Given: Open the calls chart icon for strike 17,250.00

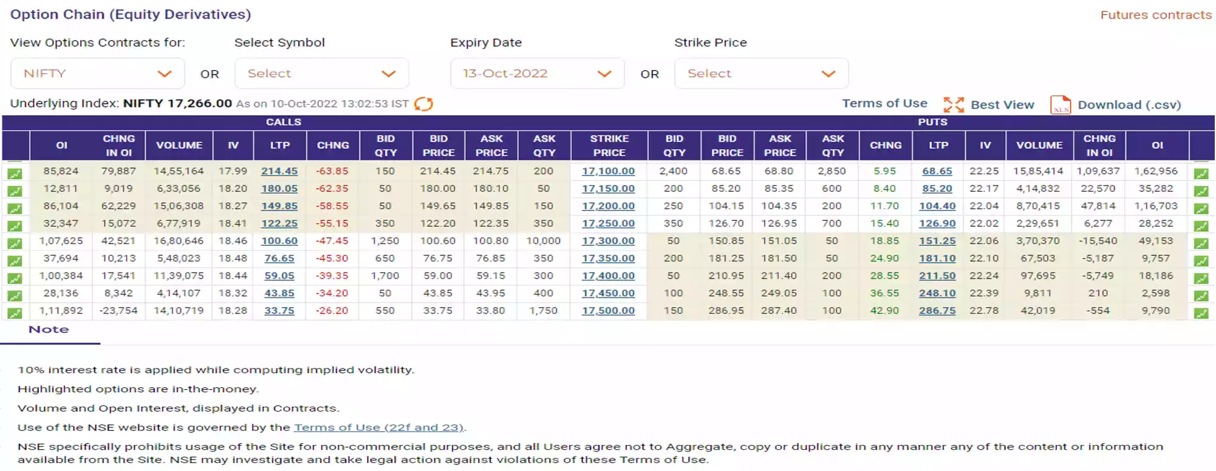Looking at the screenshot, I should pos(15,226).
